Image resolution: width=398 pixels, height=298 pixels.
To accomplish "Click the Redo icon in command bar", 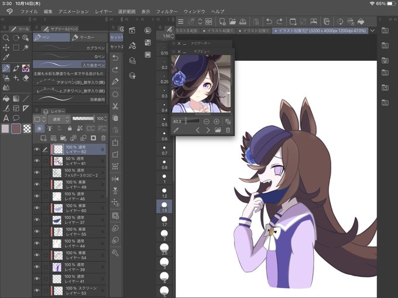I will click(279, 22).
